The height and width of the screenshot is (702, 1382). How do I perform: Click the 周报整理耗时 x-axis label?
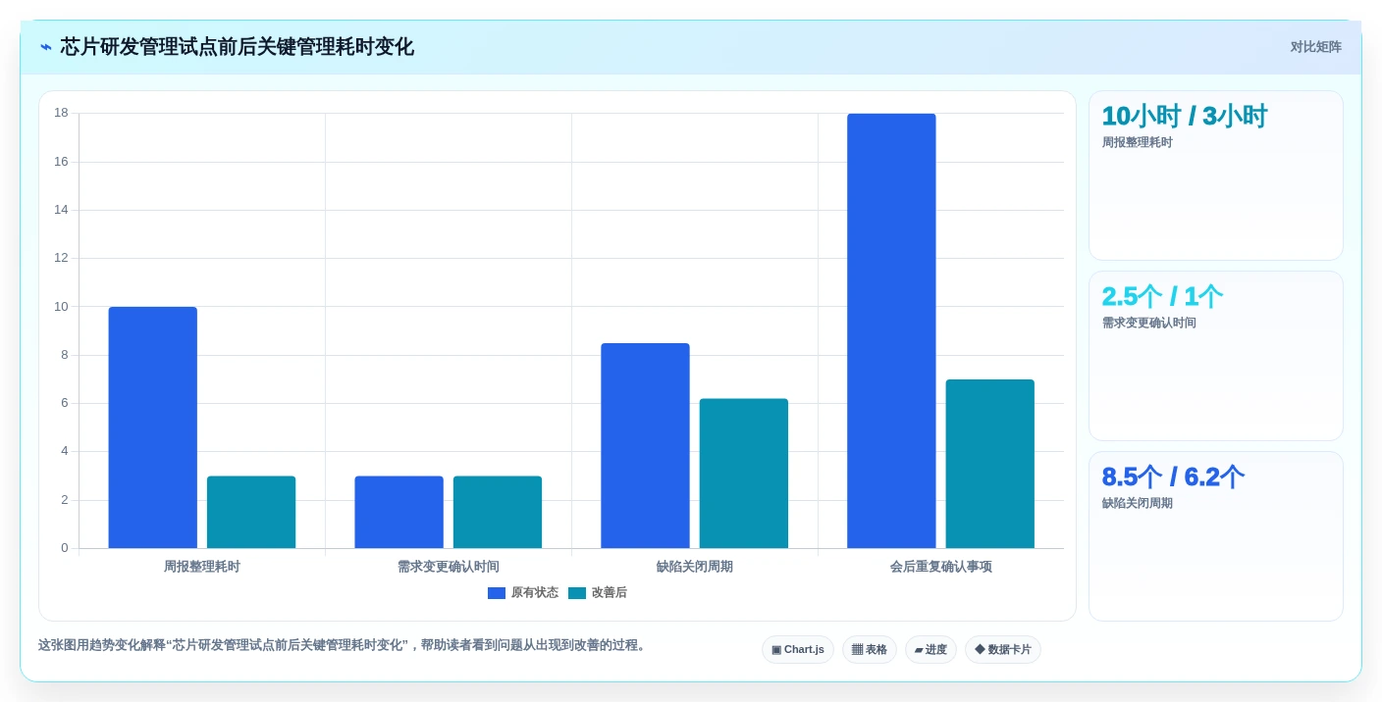pos(202,567)
